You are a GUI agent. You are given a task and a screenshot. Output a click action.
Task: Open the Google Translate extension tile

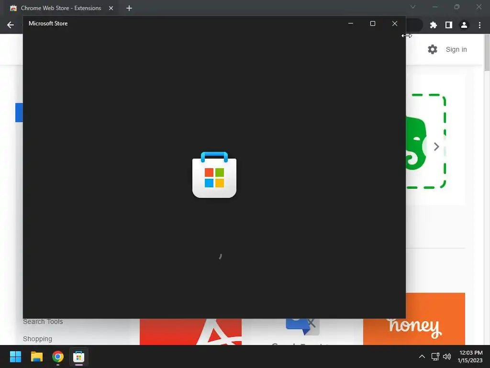pyautogui.click(x=302, y=332)
